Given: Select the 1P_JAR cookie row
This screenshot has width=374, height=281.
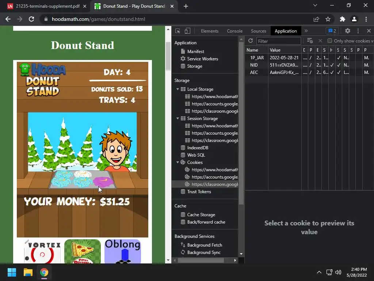Looking at the screenshot, I should pyautogui.click(x=309, y=57).
